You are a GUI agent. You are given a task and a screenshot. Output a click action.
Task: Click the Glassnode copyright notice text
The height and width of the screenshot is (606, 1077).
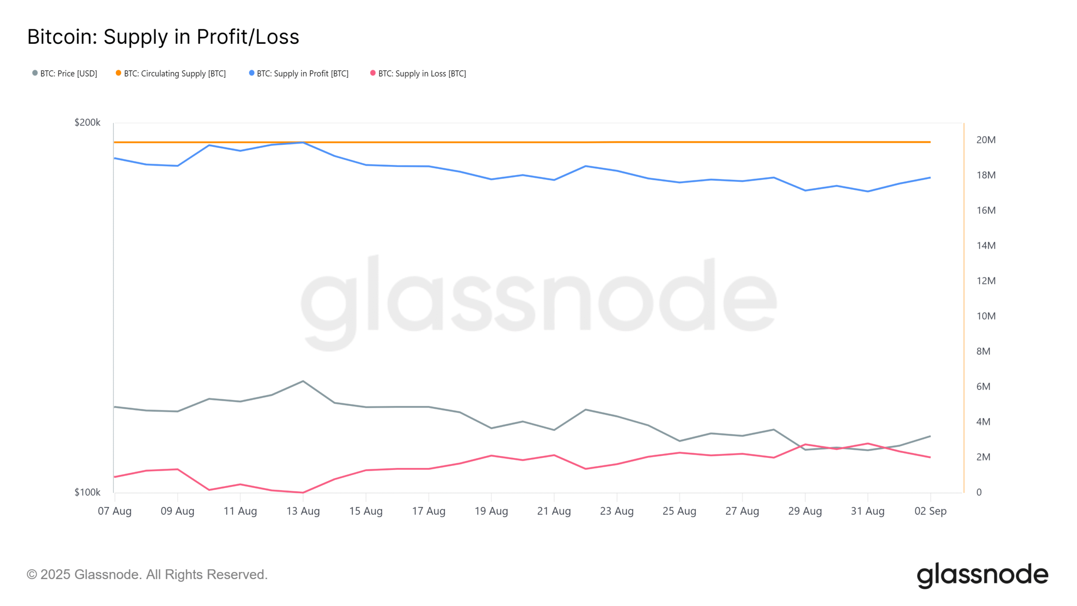[147, 574]
